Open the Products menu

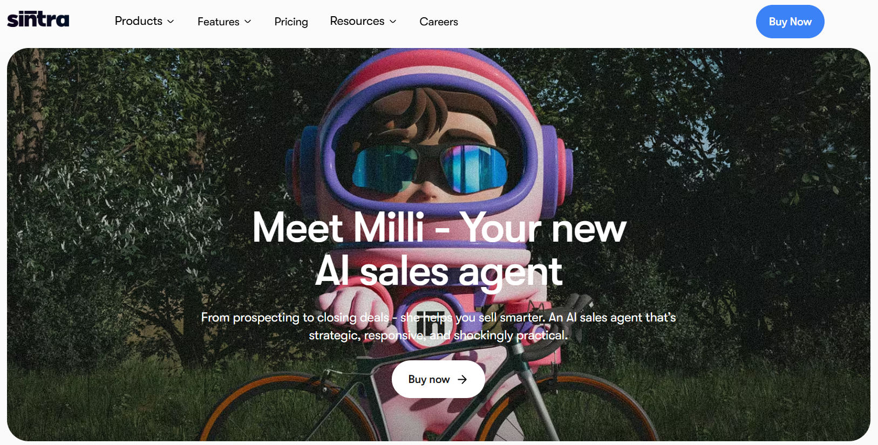[144, 21]
